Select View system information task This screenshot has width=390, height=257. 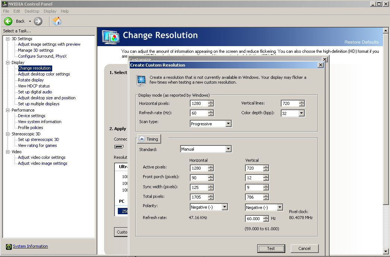[40, 122]
